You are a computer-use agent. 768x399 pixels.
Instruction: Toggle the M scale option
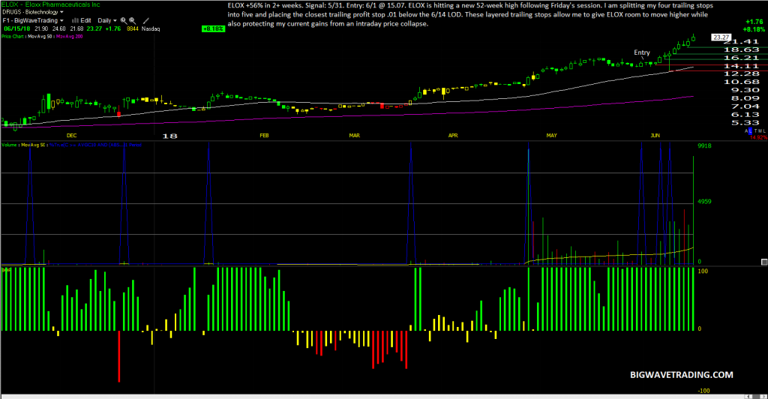[760, 130]
